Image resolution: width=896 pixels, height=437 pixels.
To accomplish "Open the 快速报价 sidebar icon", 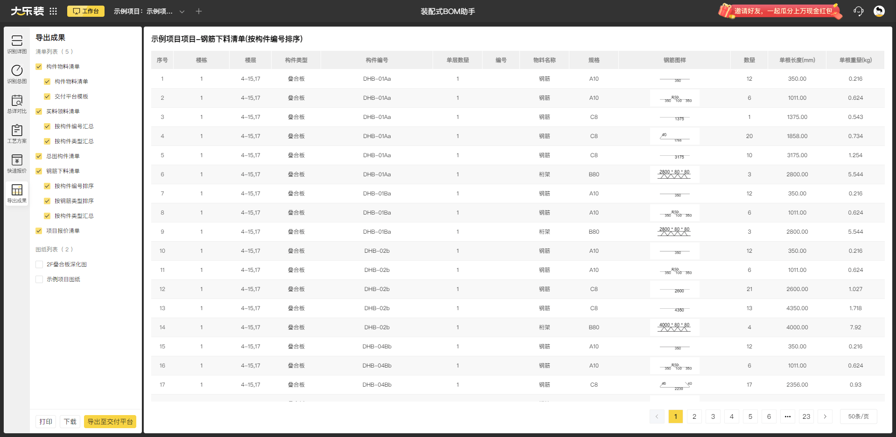I will (17, 164).
